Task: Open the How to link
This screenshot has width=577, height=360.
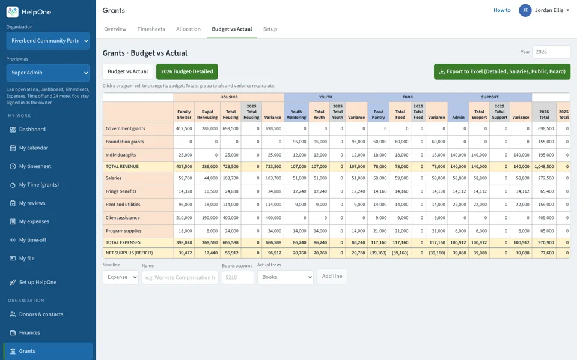Action: (x=502, y=10)
